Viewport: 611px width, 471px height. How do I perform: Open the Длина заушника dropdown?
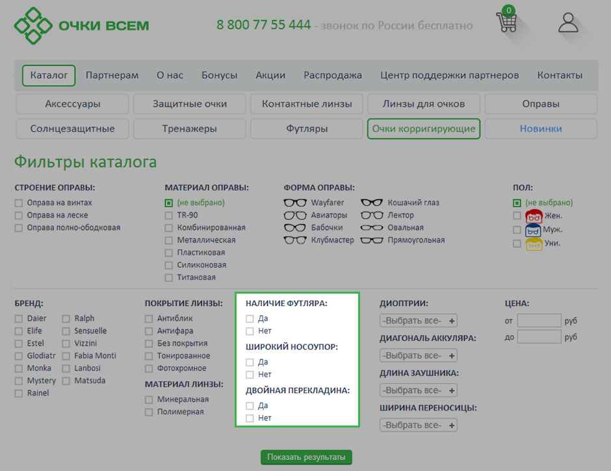pos(418,390)
